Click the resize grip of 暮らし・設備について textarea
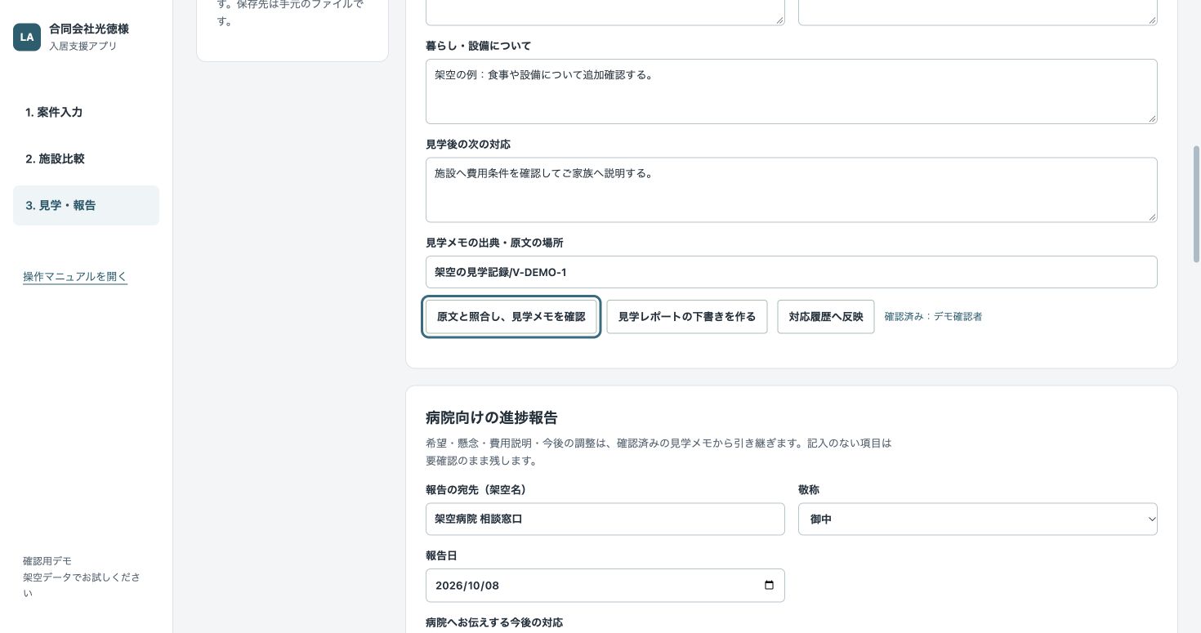Viewport: 1201px width, 633px height. point(1152,118)
